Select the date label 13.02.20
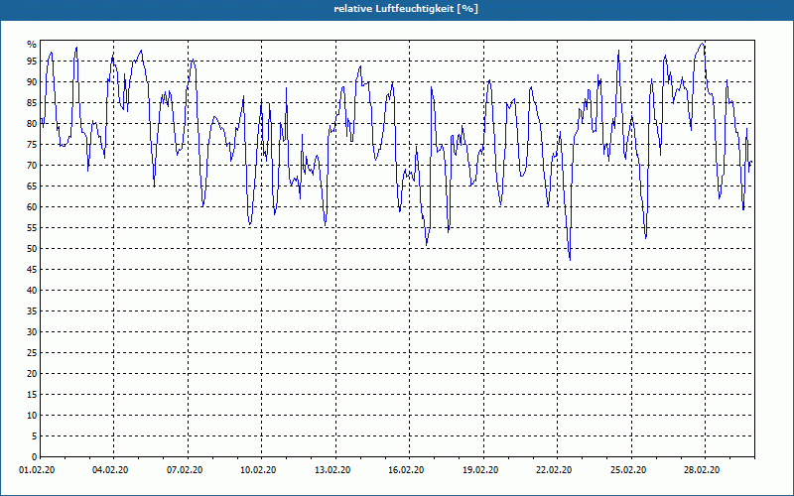 pyautogui.click(x=332, y=470)
